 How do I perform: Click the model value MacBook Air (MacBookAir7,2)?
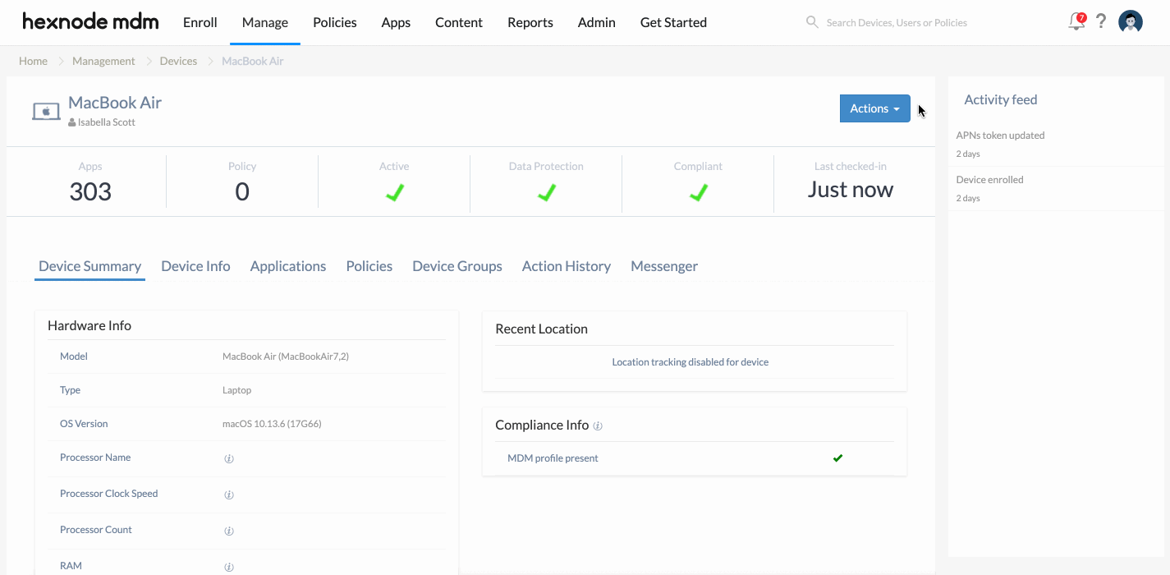(x=286, y=356)
